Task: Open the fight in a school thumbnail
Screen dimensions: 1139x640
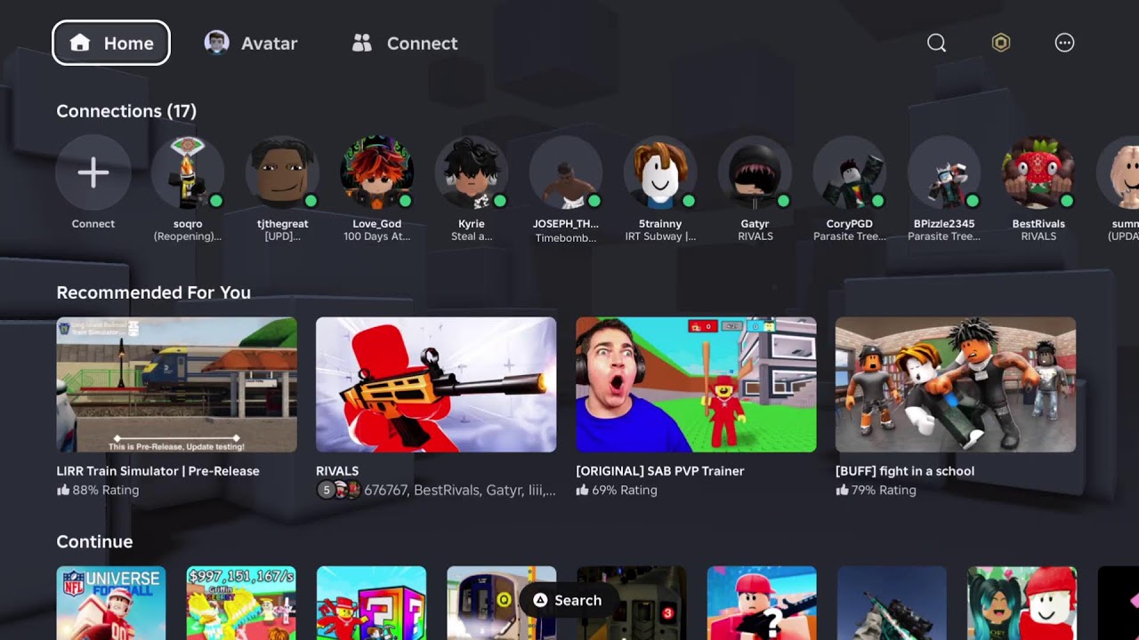Action: point(956,385)
